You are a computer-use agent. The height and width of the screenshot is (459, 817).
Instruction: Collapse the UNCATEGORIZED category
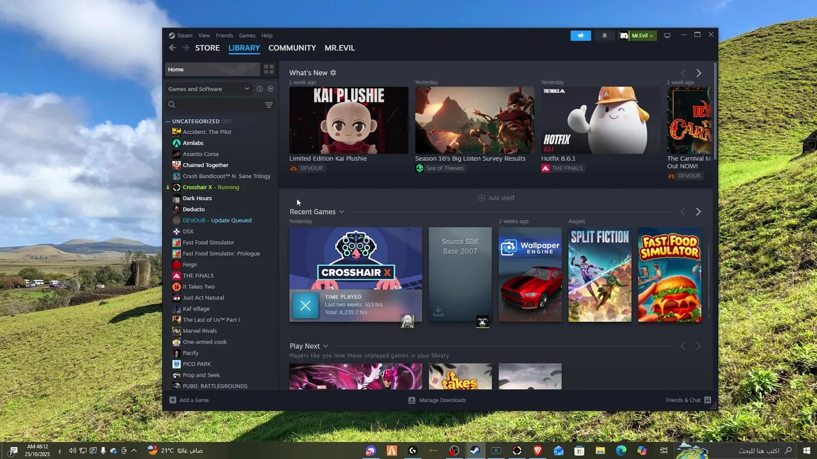pos(169,121)
